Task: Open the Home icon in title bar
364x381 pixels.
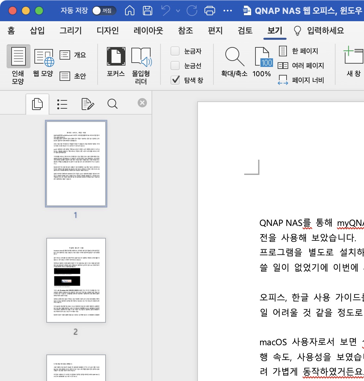Action: [130, 11]
